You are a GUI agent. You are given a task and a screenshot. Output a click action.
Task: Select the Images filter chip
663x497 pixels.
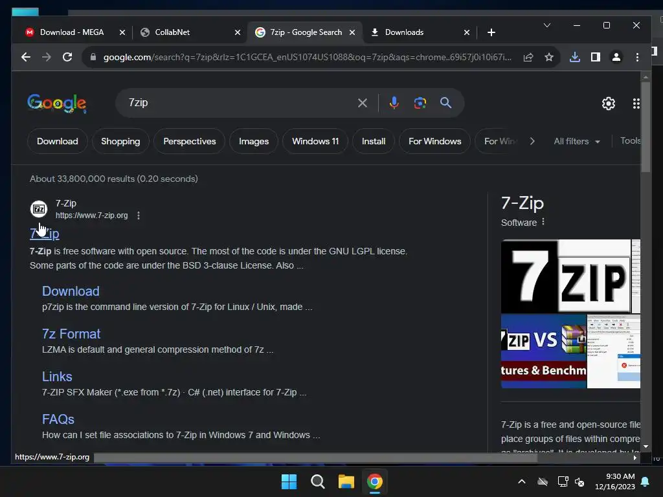coord(254,141)
